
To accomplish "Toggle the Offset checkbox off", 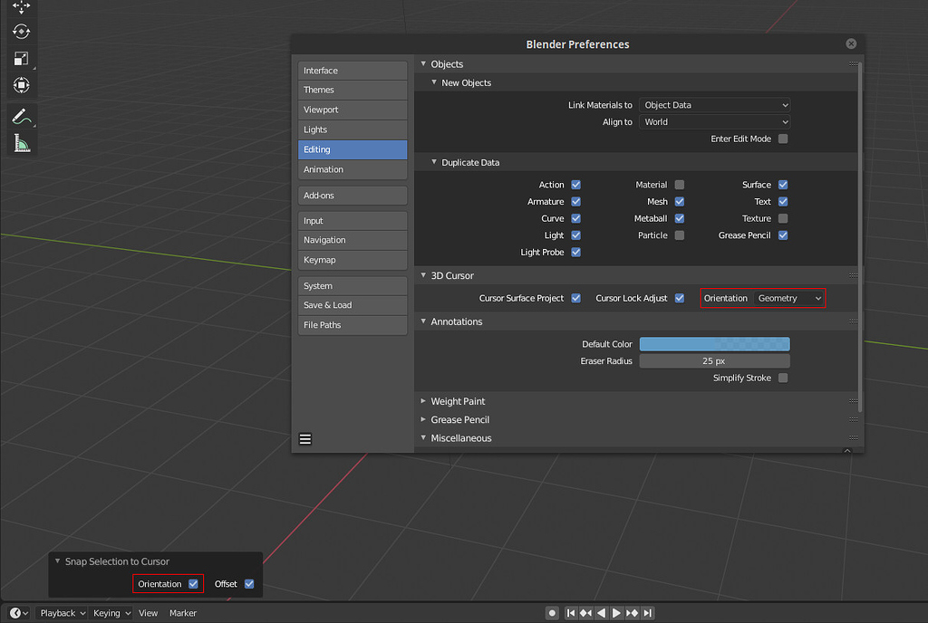I will [x=249, y=584].
